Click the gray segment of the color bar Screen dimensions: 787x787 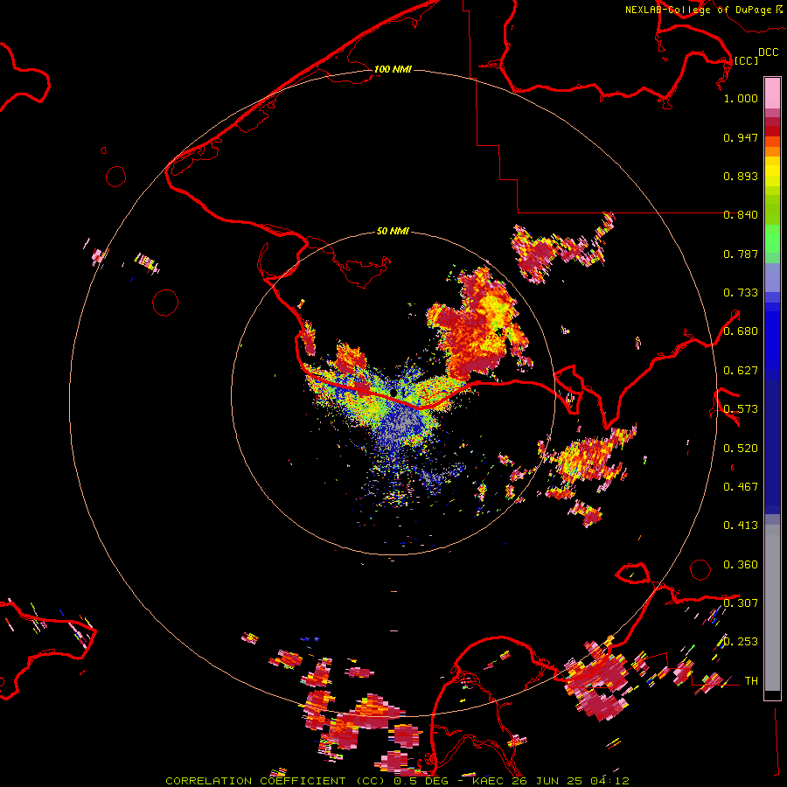tap(772, 608)
